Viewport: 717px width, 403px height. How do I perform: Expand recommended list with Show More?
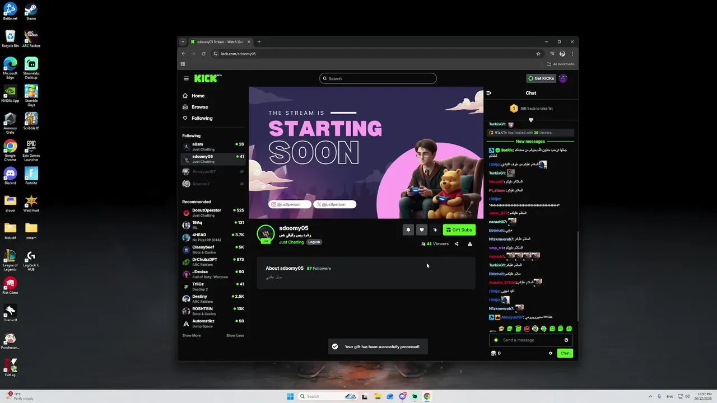tap(191, 335)
